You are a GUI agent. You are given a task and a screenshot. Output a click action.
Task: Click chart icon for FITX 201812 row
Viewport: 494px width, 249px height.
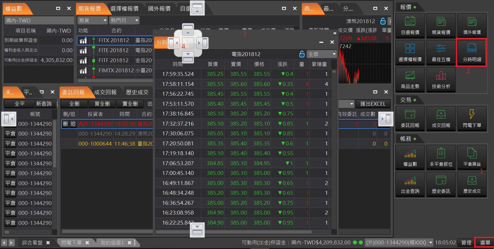pos(83,40)
